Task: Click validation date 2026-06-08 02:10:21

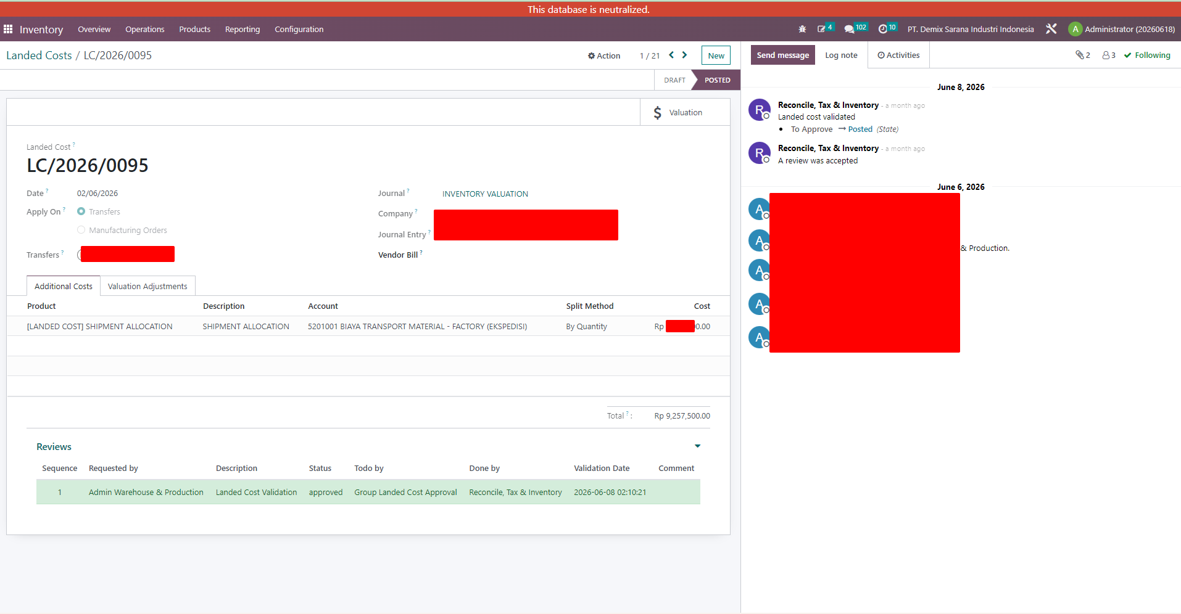Action: tap(610, 493)
